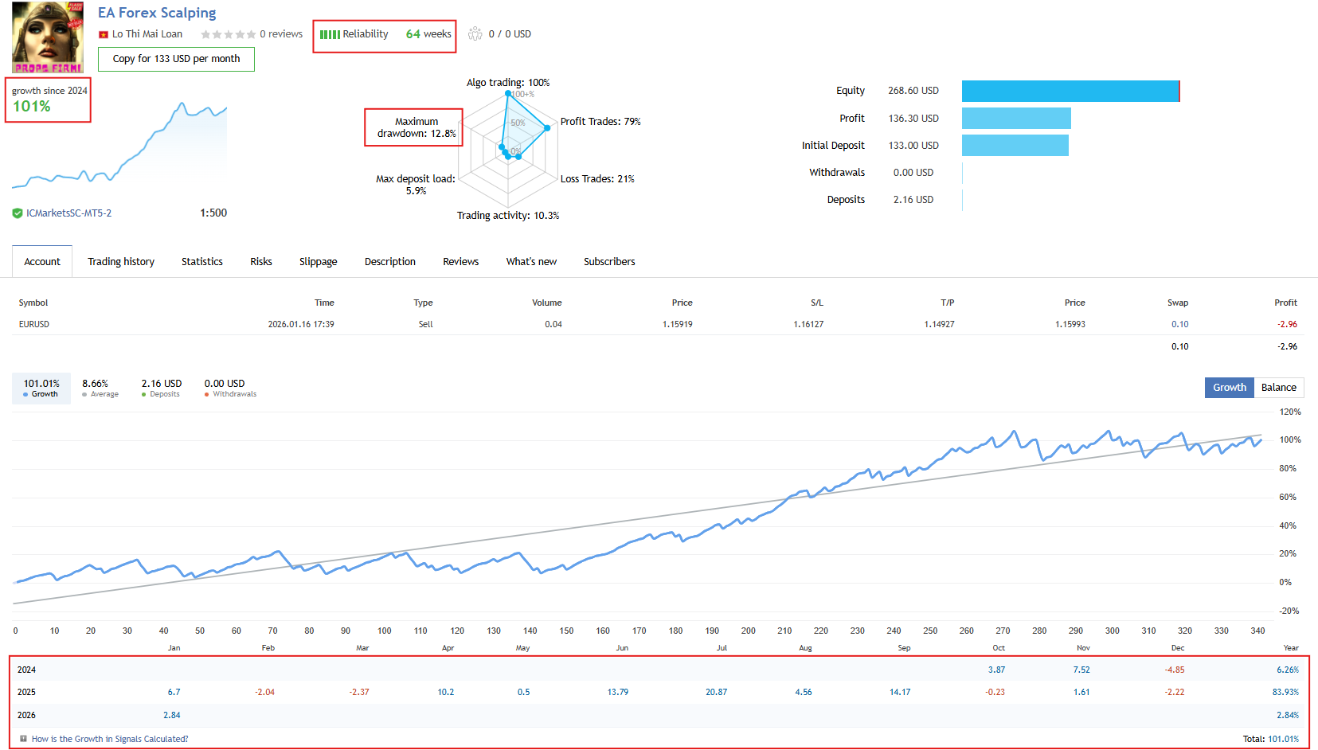This screenshot has height=750, width=1318.
Task: Open the 0 reviews link
Action: pos(281,34)
